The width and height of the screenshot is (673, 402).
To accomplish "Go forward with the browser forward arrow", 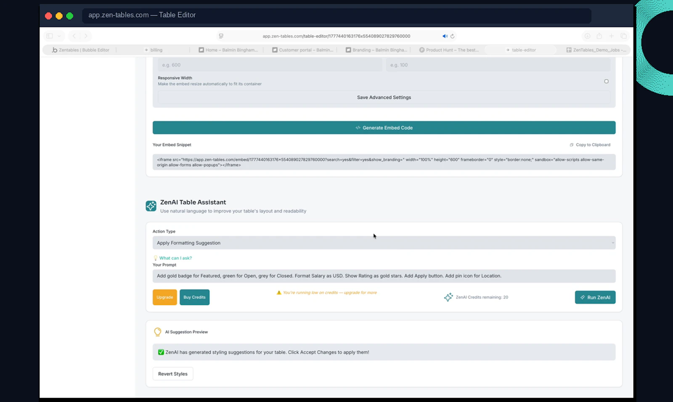I will (x=86, y=36).
